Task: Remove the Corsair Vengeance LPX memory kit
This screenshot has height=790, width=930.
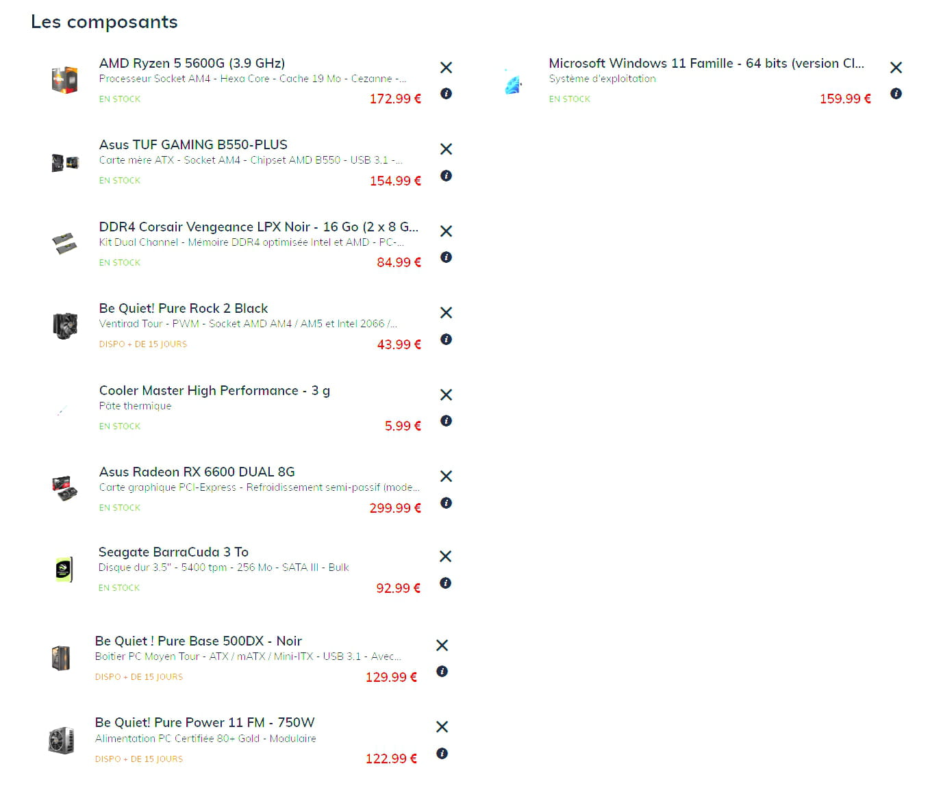Action: click(x=446, y=231)
